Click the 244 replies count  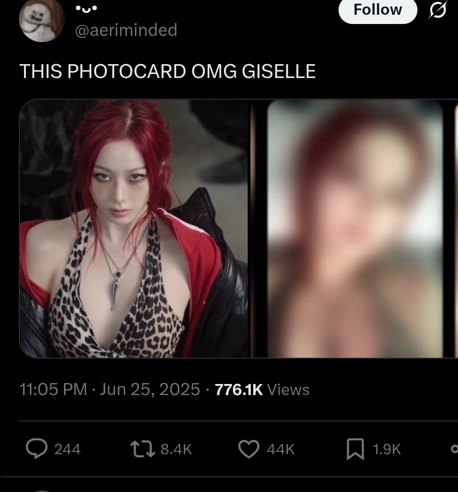coord(67,449)
